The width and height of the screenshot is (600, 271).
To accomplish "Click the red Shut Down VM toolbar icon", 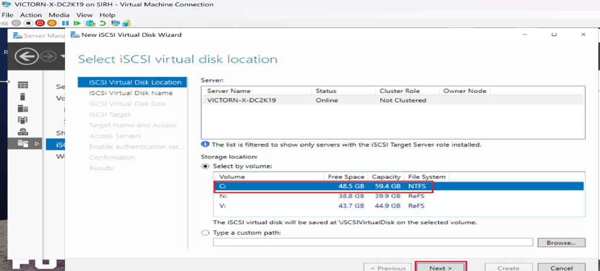I will [40, 23].
